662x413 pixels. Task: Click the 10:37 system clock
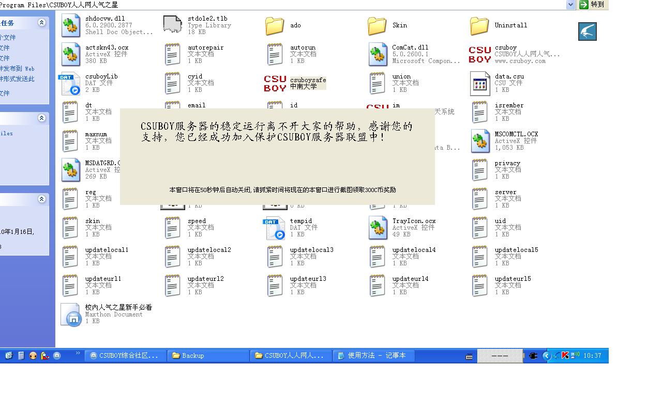(592, 356)
